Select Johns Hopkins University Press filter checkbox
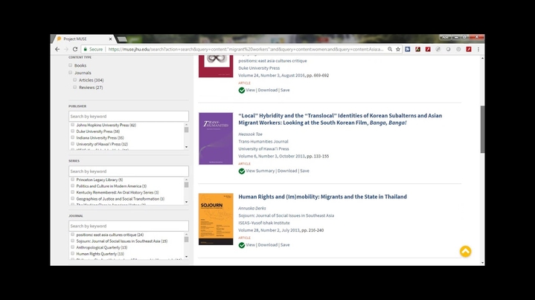Screen dimensions: 535x300 72,125
